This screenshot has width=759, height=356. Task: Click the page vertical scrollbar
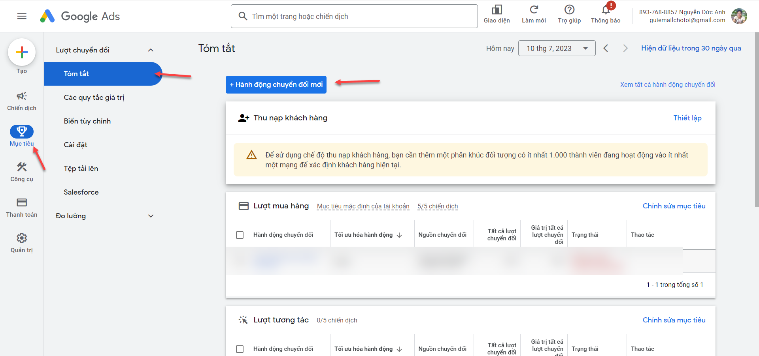point(757,118)
